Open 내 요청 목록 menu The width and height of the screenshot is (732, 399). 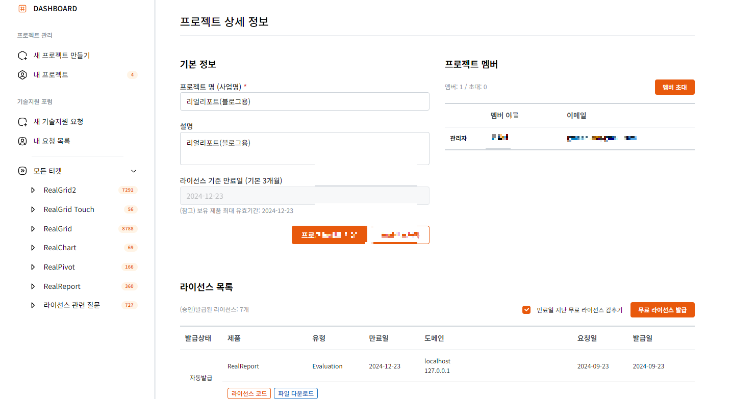pyautogui.click(x=52, y=141)
